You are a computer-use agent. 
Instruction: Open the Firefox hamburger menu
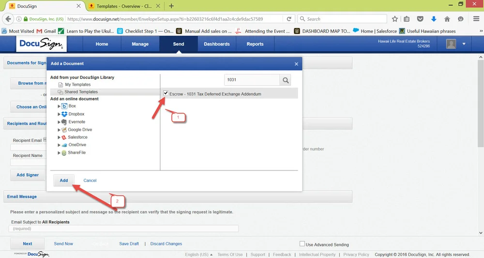476,19
